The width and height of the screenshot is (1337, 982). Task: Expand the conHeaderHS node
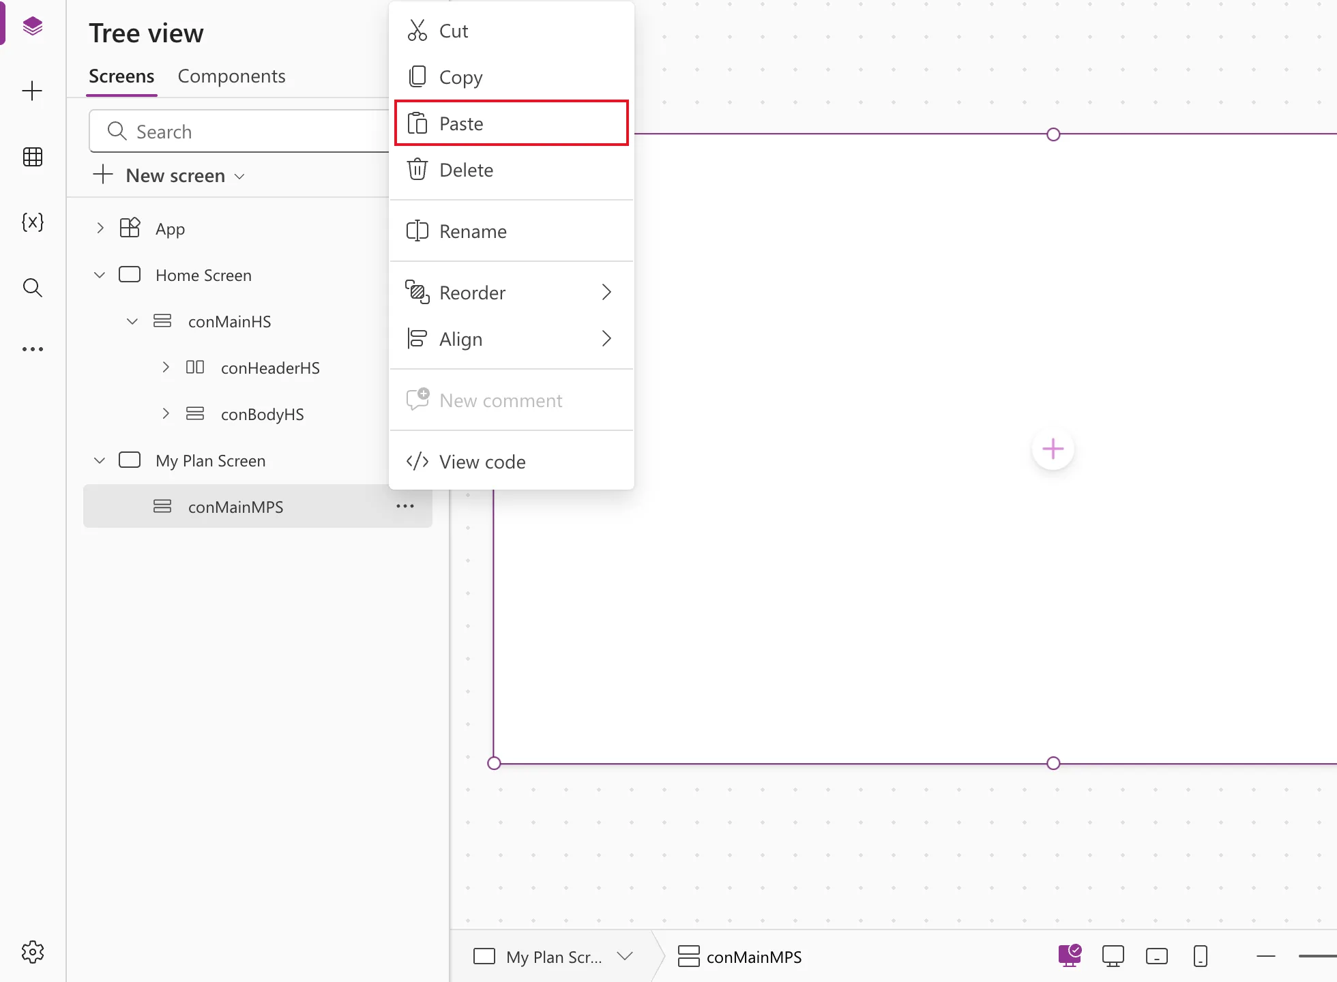[x=165, y=368]
